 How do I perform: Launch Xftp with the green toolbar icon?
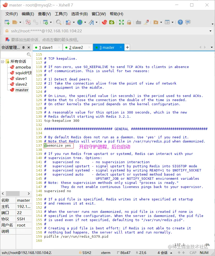[112, 22]
